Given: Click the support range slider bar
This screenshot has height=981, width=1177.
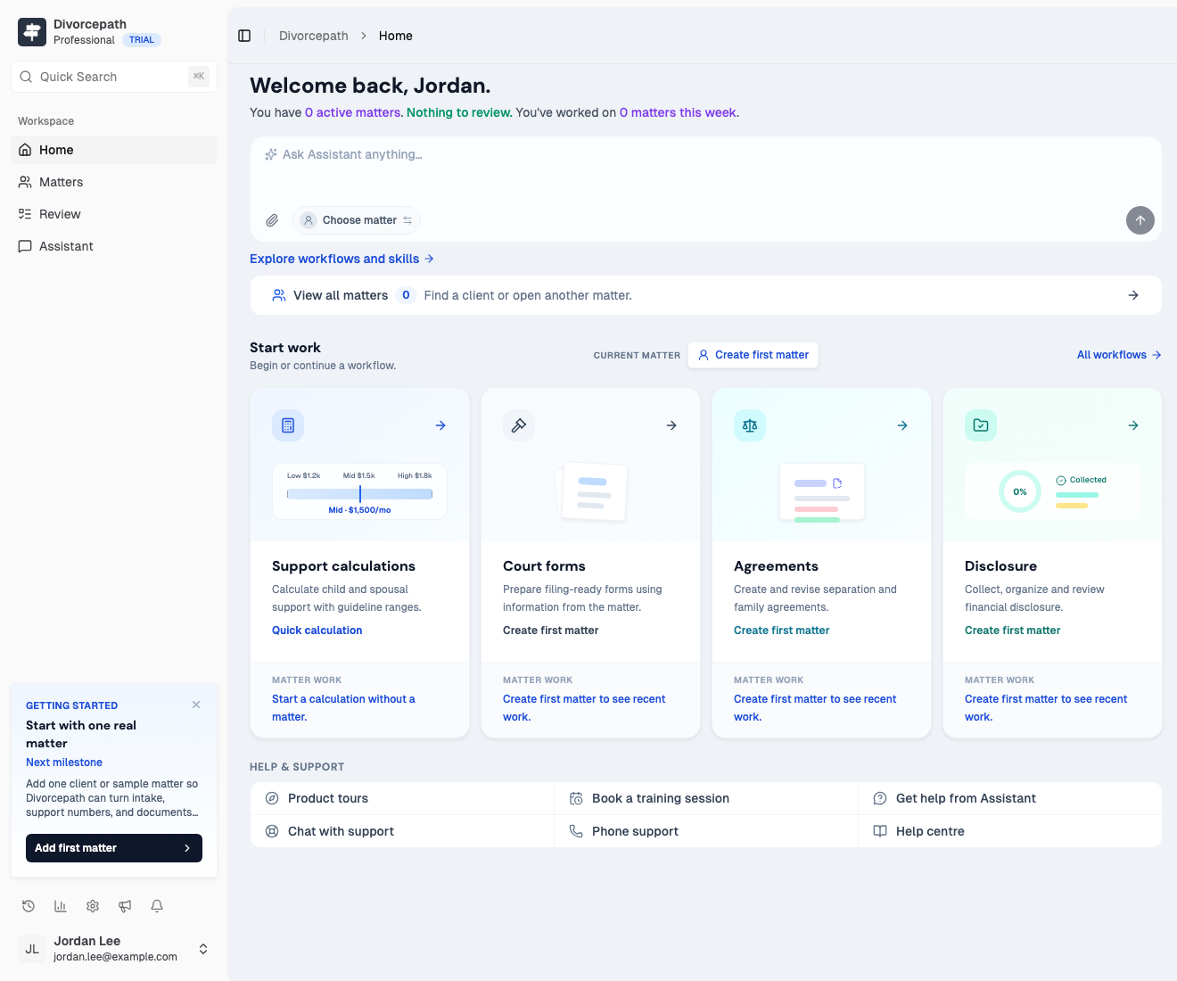Looking at the screenshot, I should click(359, 494).
